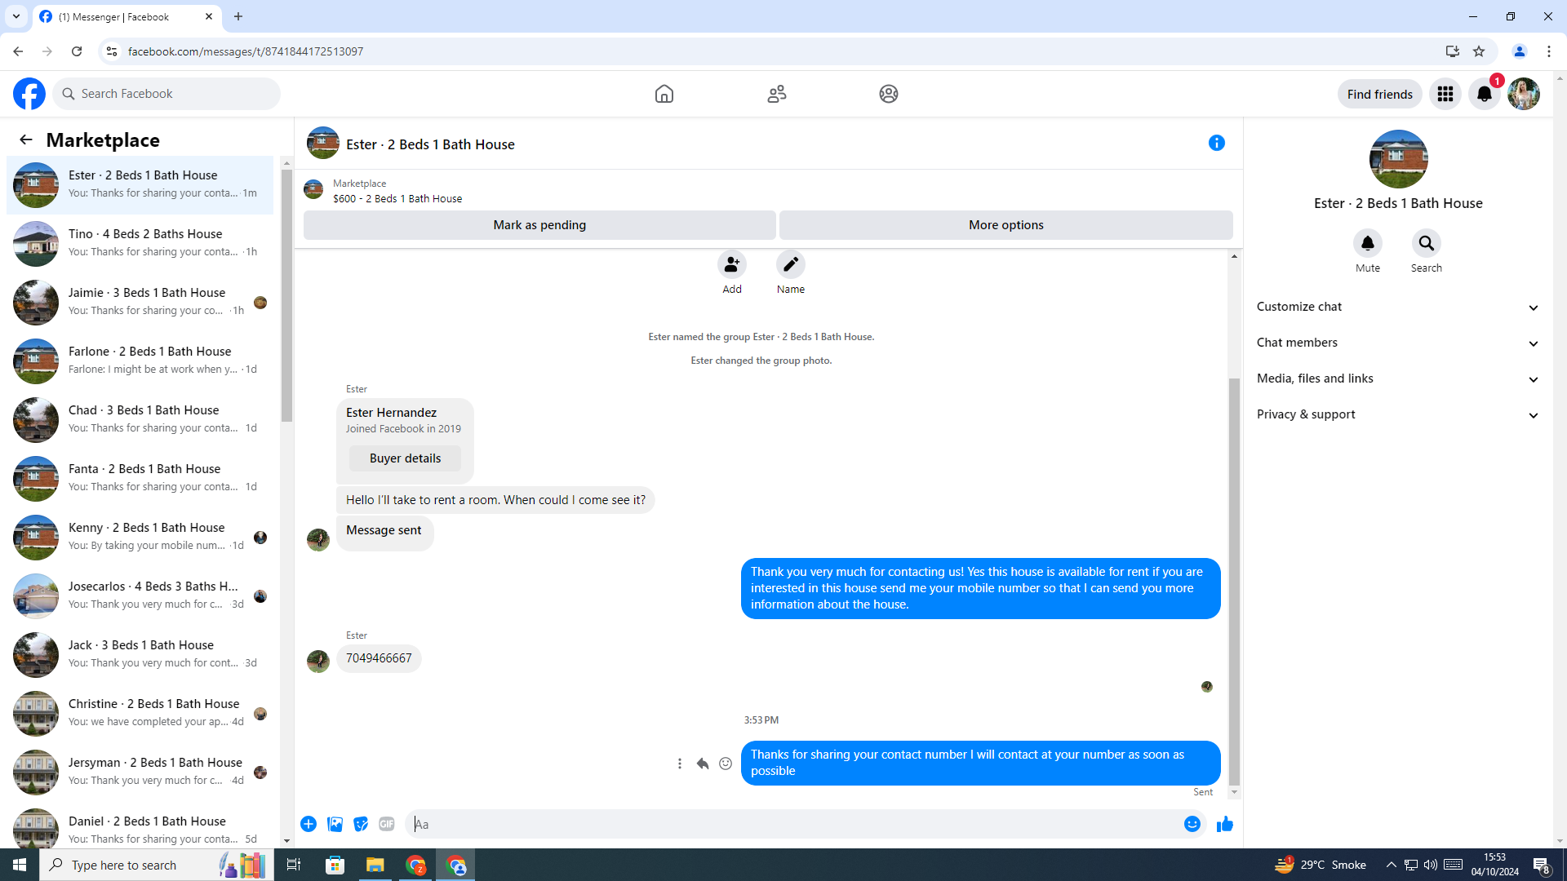Open Fanta 2 Beds 1 Bath House chat
Viewport: 1567px width, 881px height.
(x=140, y=479)
